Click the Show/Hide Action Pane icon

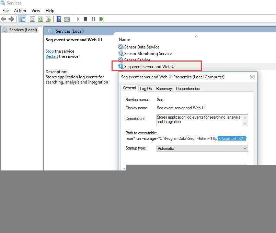pos(67,19)
